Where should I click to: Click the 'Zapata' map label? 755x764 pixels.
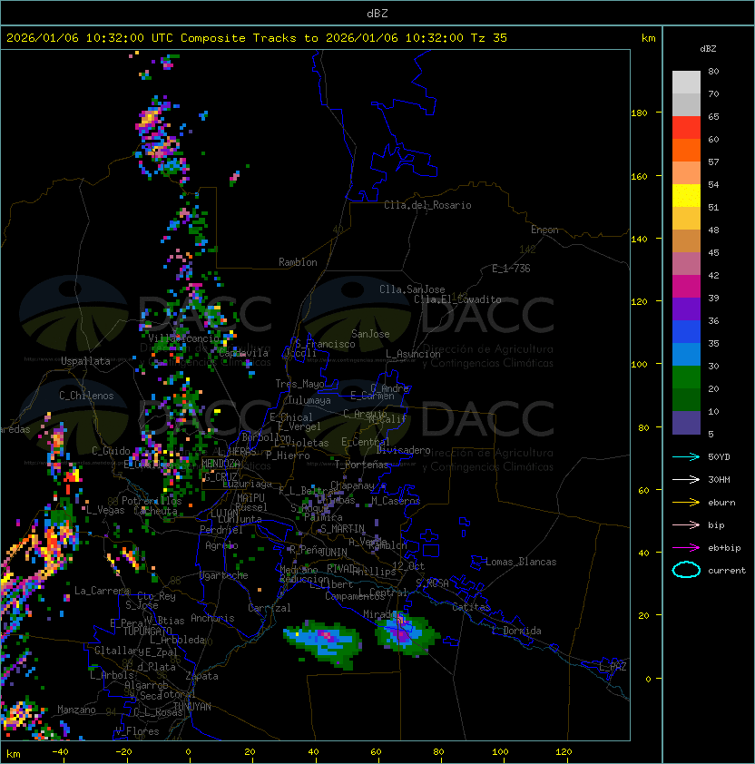point(201,676)
